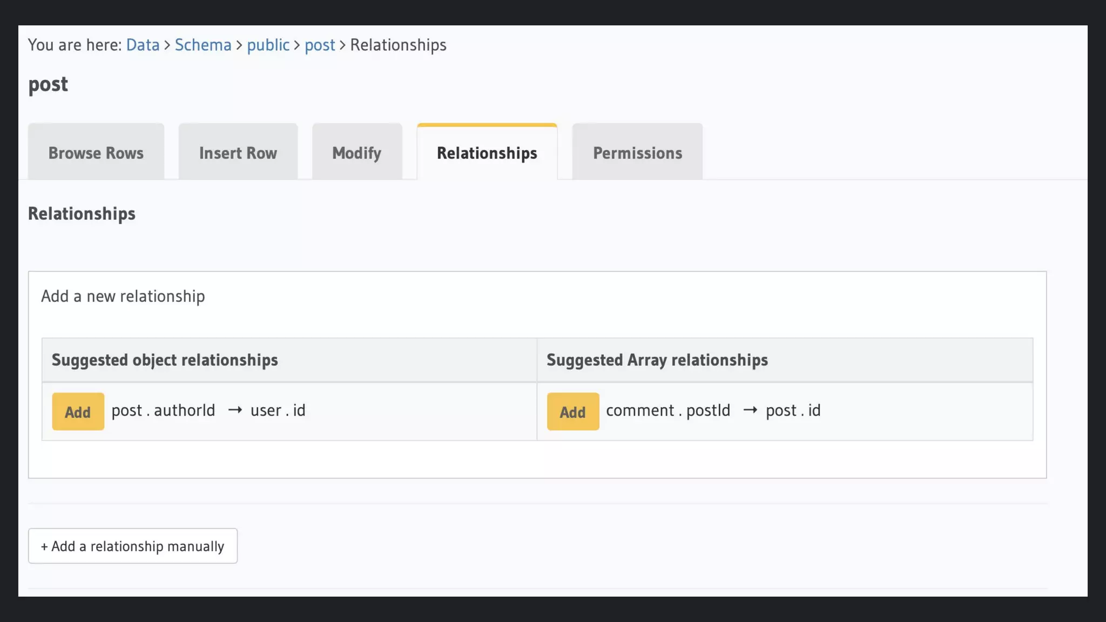The height and width of the screenshot is (622, 1106).
Task: Click the post table title heading
Action: click(48, 84)
